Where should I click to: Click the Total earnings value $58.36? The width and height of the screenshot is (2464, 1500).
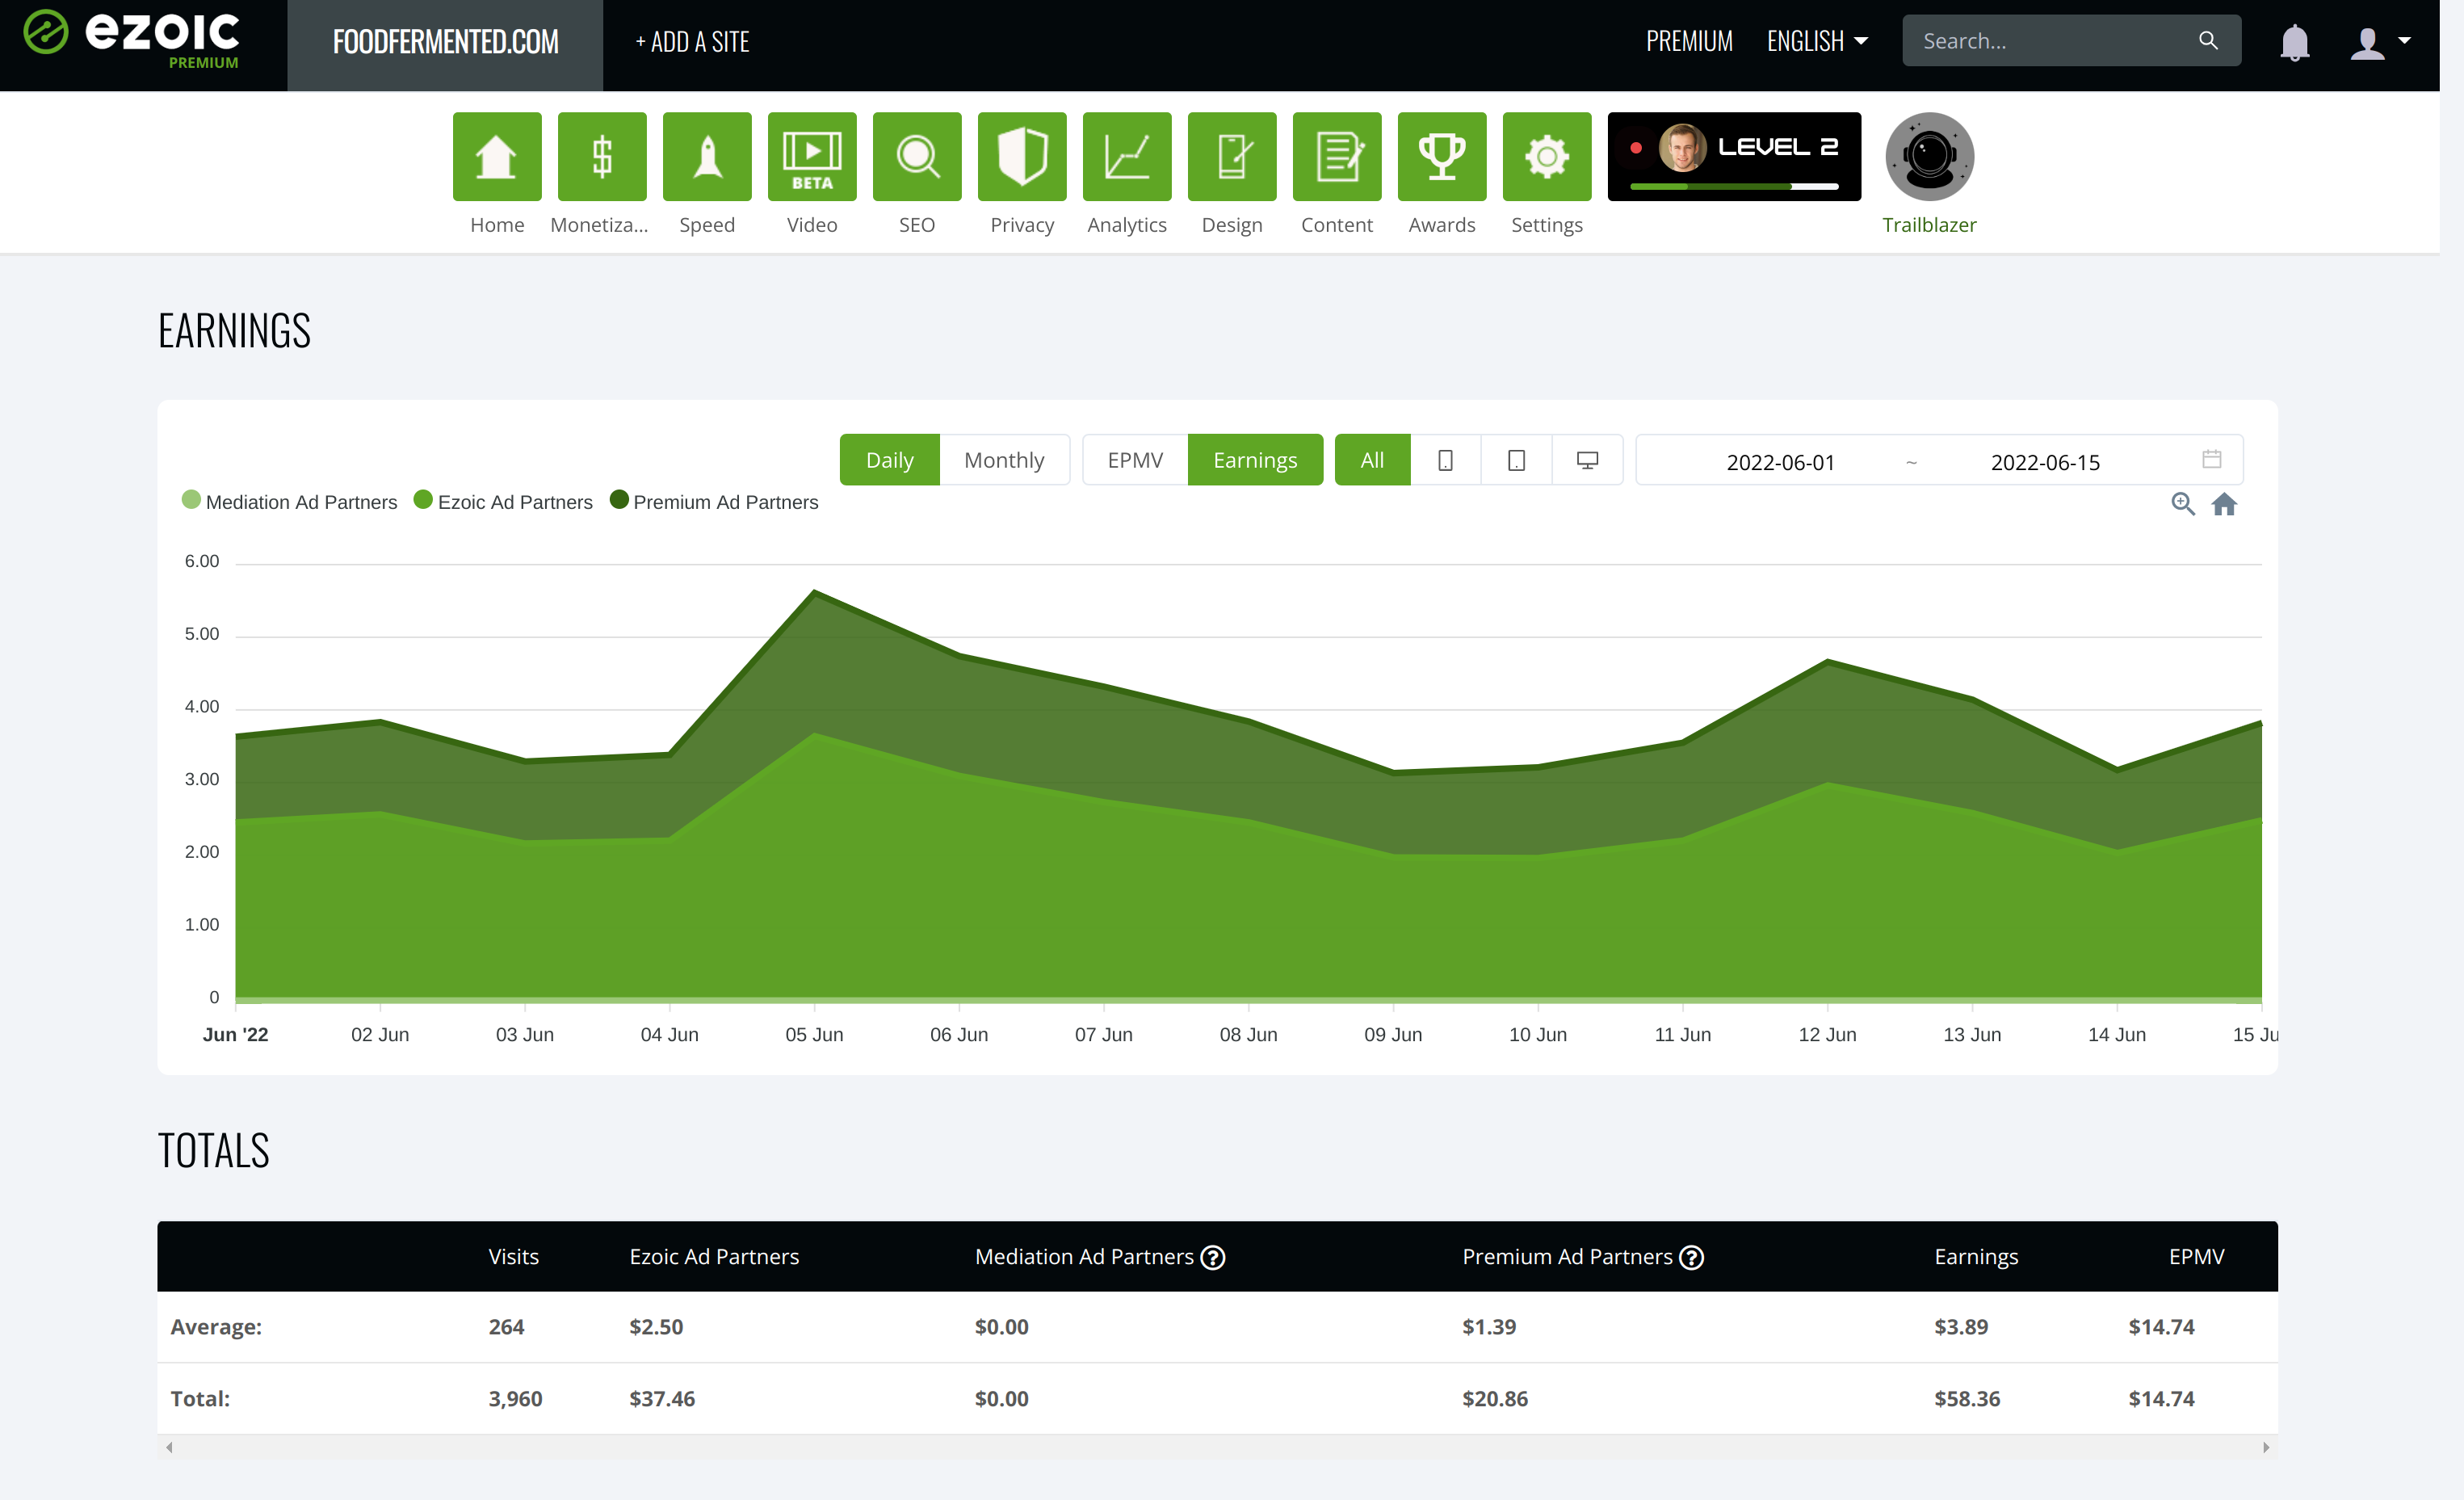[x=1967, y=1398]
